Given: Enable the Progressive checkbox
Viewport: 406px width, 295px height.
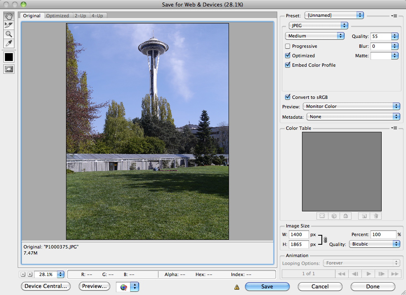Looking at the screenshot, I should (x=288, y=47).
